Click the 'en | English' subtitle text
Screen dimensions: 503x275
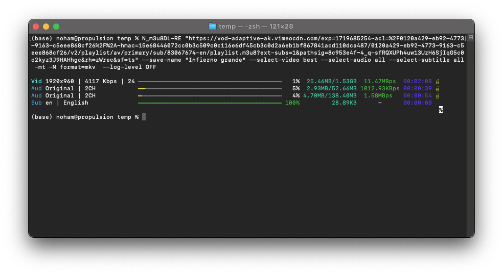pos(67,103)
